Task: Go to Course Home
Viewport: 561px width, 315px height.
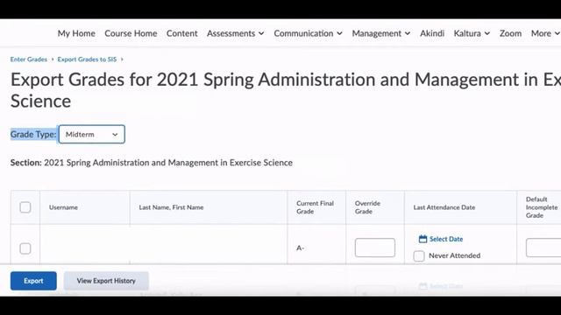Action: pyautogui.click(x=131, y=33)
